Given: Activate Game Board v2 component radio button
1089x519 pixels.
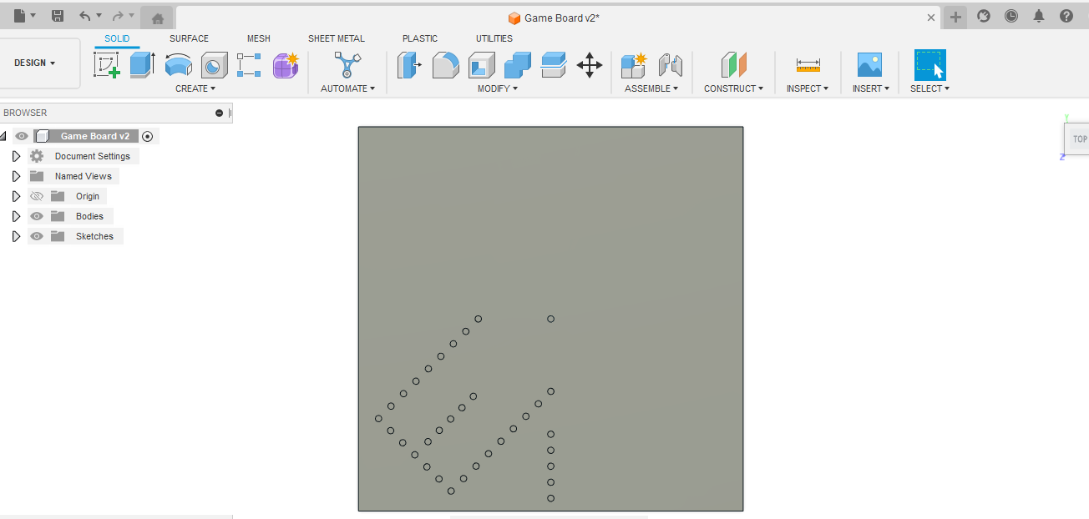Looking at the screenshot, I should pos(148,136).
